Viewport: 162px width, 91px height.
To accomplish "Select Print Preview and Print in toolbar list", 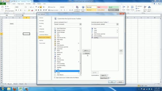I will pyautogui.click(x=105, y=34).
